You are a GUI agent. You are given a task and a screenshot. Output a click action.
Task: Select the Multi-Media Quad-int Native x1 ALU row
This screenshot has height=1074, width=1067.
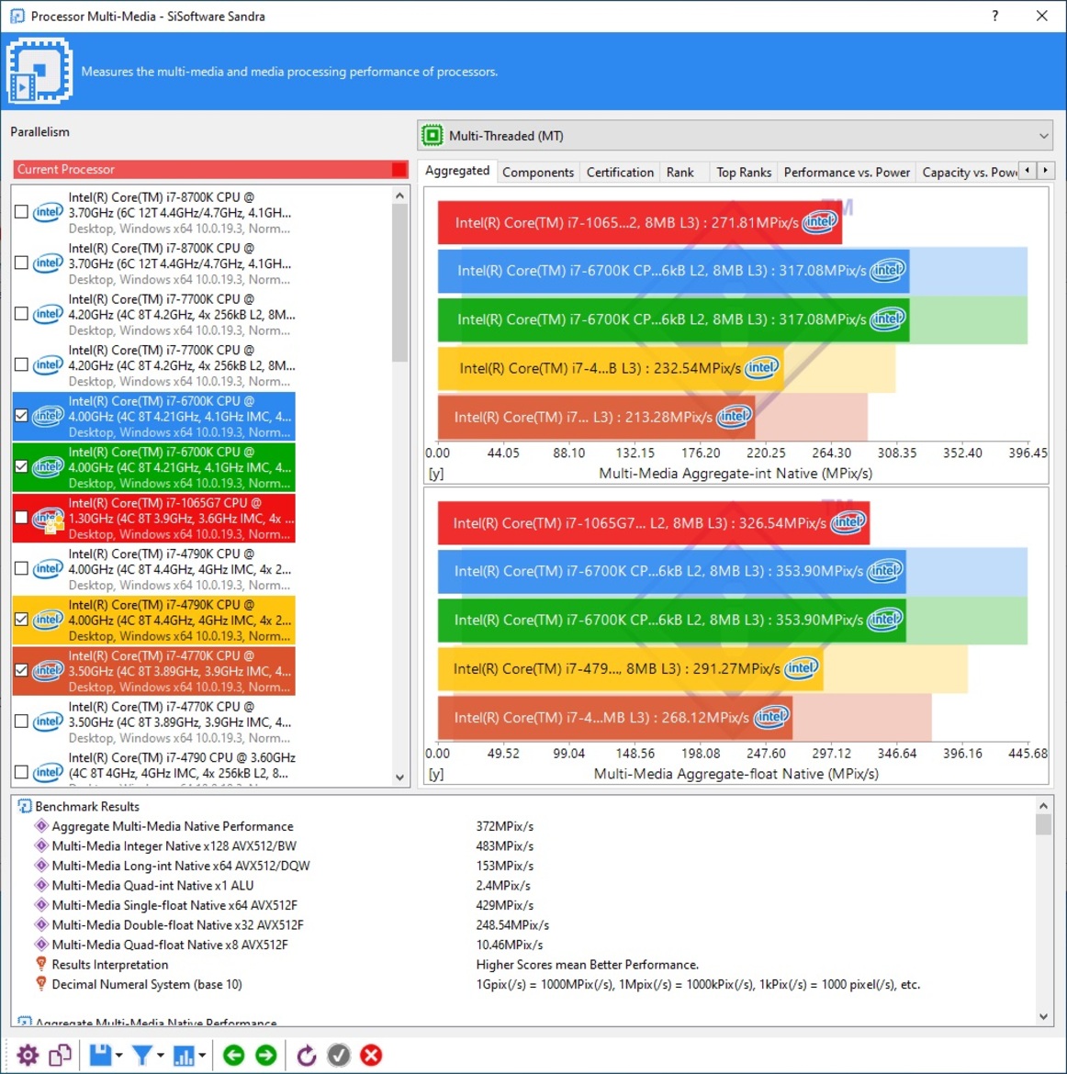152,886
